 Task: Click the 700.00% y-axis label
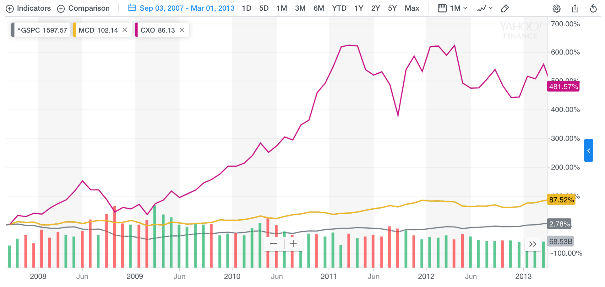click(x=565, y=24)
